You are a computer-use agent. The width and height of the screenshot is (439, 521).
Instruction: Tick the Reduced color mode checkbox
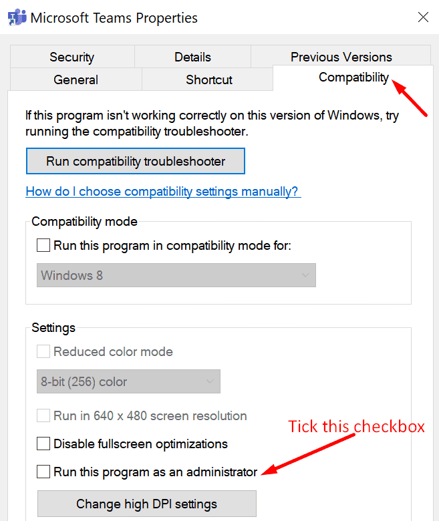click(43, 351)
